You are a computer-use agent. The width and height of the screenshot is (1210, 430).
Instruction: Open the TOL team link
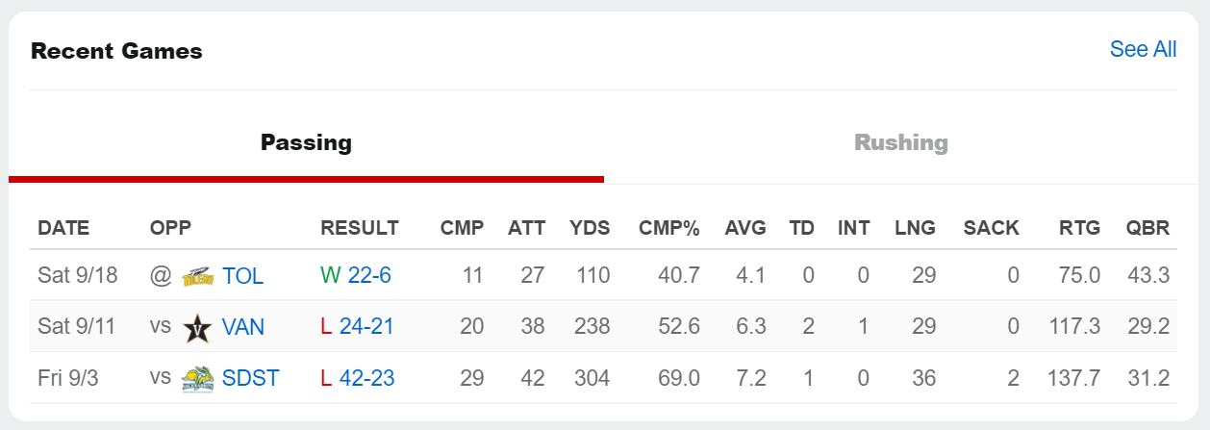click(242, 276)
